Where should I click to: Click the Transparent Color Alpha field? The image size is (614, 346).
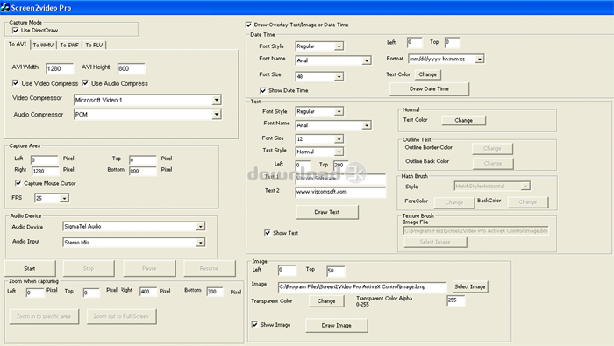pos(456,300)
